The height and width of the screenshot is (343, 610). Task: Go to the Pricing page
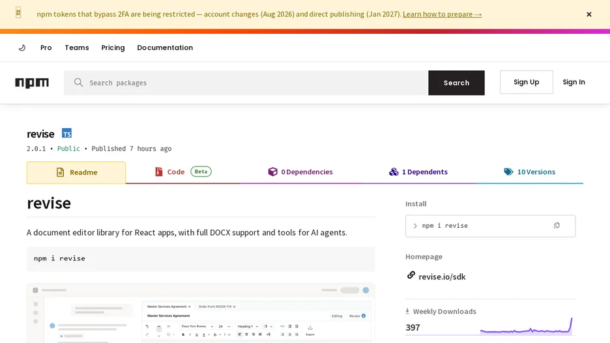113,48
